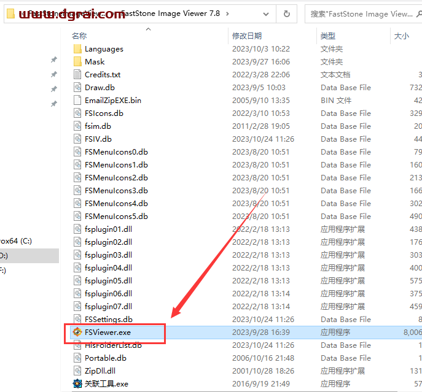Click the fsim.db file icon
The image size is (422, 392).
[77, 126]
